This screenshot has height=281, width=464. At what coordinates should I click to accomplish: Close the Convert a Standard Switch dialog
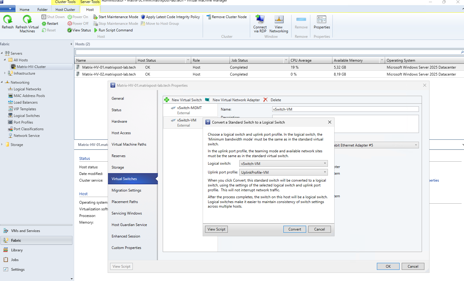(x=330, y=122)
